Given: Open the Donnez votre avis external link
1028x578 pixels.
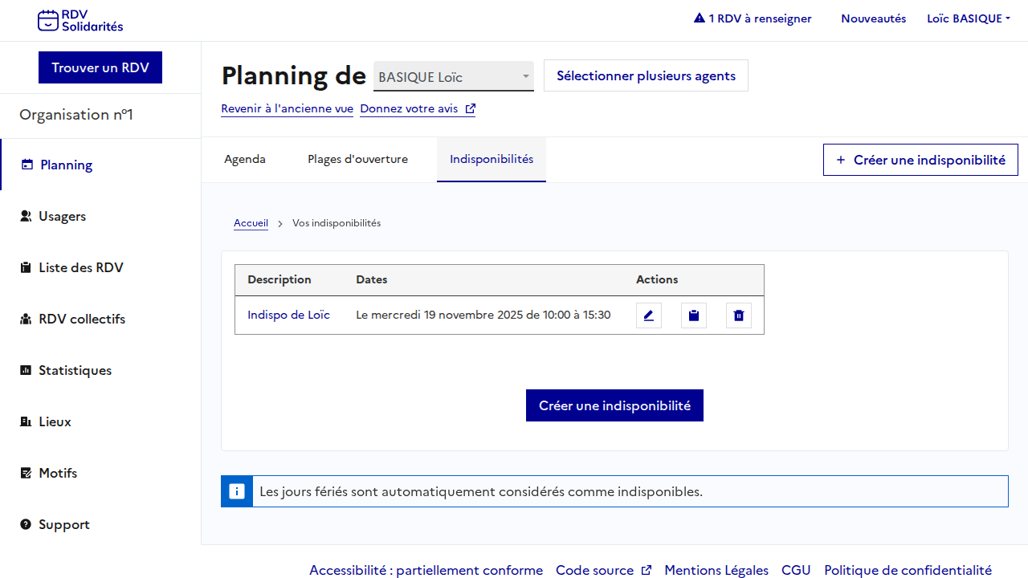Looking at the screenshot, I should click(x=417, y=108).
